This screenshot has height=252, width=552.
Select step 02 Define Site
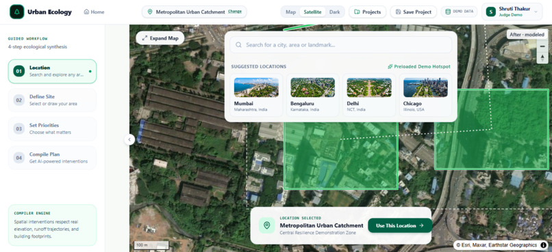(x=52, y=100)
